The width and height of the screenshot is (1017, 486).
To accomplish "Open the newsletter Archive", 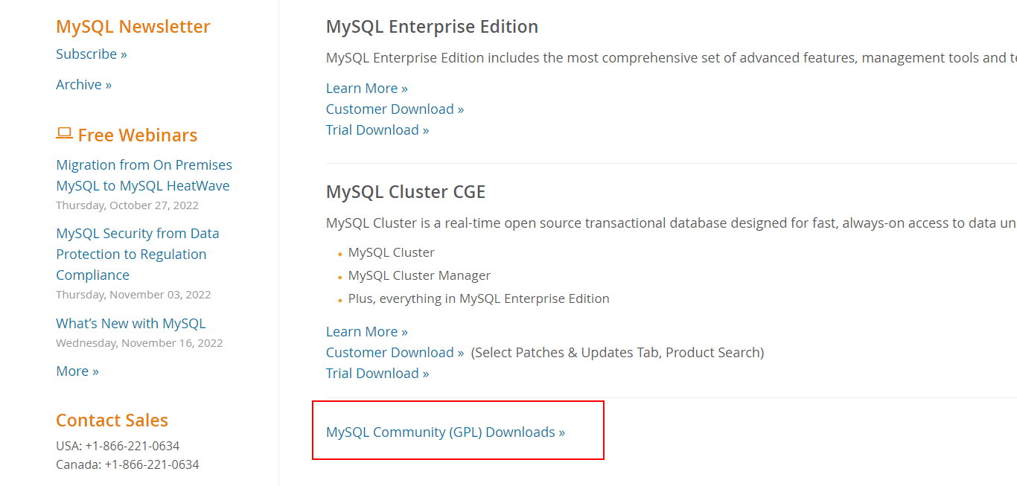I will click(83, 84).
